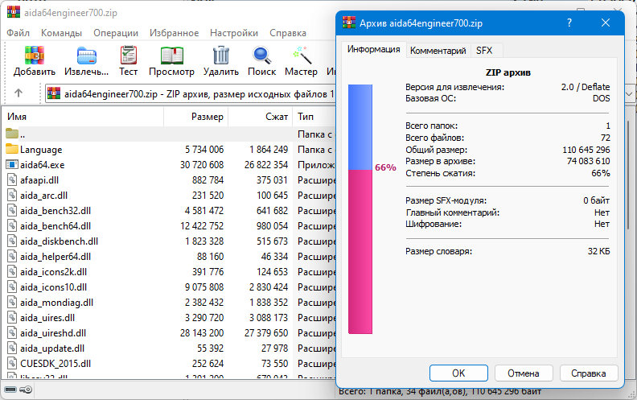Screen dimensions: 637x400
Task: Click the drive icon in status bar
Action: (10, 390)
